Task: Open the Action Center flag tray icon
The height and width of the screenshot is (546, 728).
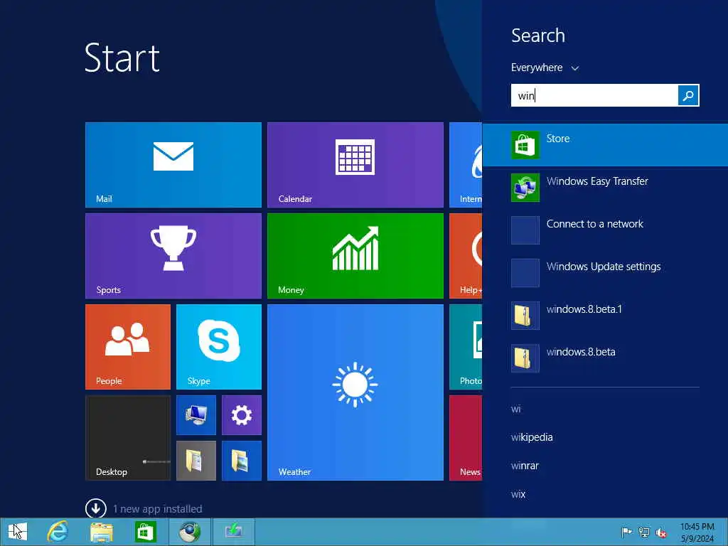Action: tap(626, 532)
